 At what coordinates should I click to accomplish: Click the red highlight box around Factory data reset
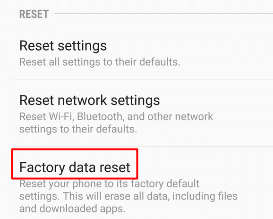[75, 164]
